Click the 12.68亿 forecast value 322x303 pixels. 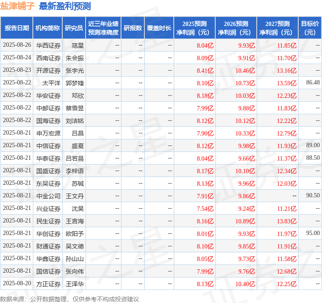pyautogui.click(x=287, y=271)
